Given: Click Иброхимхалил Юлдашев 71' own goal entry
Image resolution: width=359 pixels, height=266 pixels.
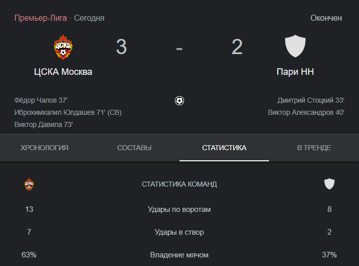Looking at the screenshot, I should (x=68, y=112).
